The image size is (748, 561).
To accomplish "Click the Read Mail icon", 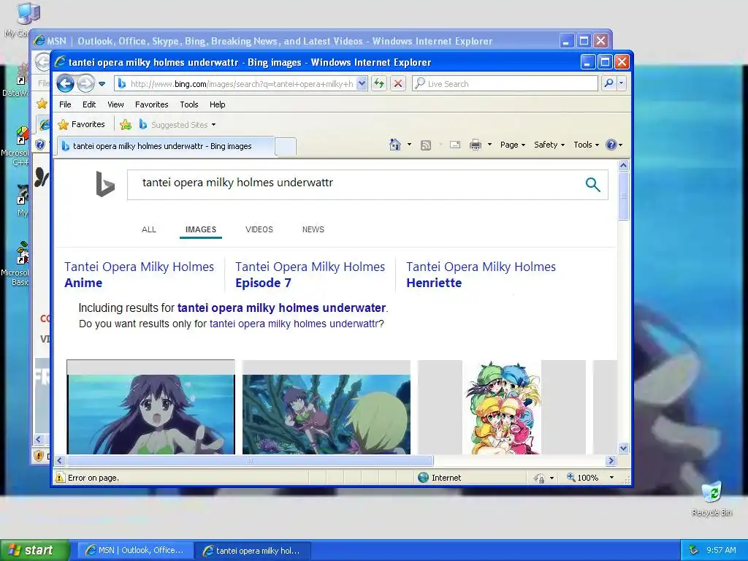I will [x=455, y=145].
